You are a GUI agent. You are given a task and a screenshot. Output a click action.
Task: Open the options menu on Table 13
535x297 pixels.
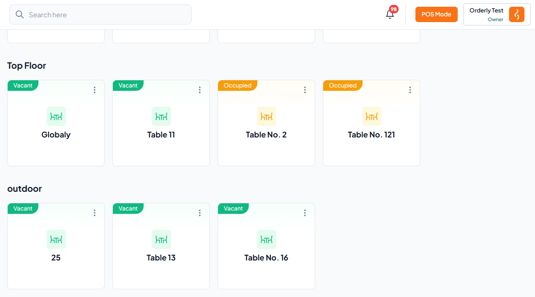click(x=200, y=213)
